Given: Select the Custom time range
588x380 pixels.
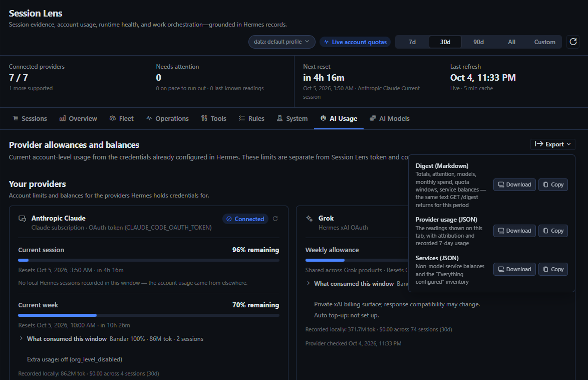Looking at the screenshot, I should (544, 42).
